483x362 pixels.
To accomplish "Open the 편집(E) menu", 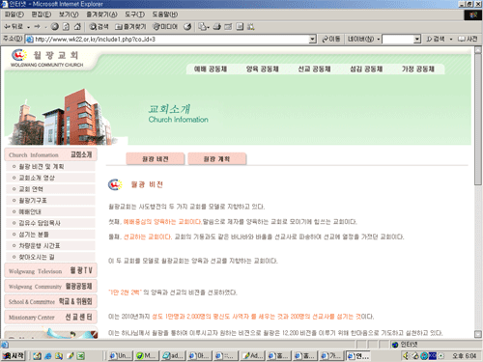I will point(42,14).
